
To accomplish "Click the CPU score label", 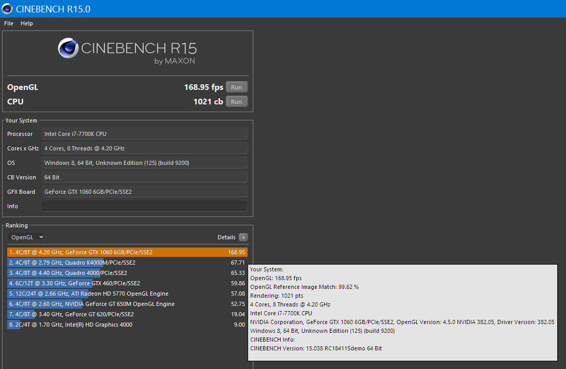I will click(x=16, y=102).
